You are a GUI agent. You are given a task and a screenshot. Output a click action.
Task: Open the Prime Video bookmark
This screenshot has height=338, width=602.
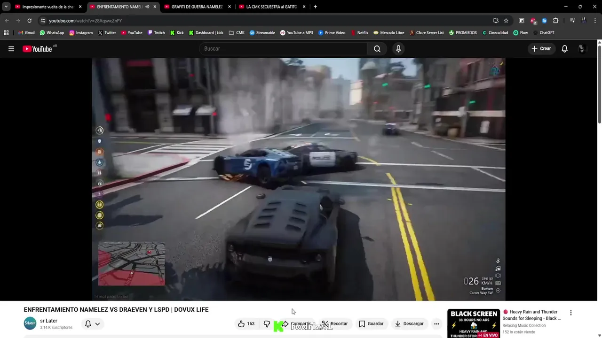[x=332, y=33]
